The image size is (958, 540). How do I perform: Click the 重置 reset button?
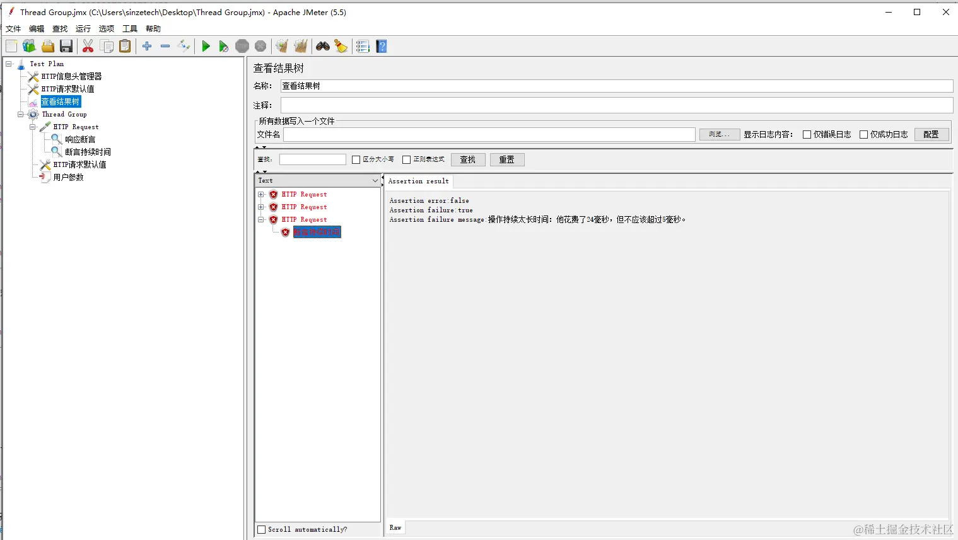coord(507,159)
